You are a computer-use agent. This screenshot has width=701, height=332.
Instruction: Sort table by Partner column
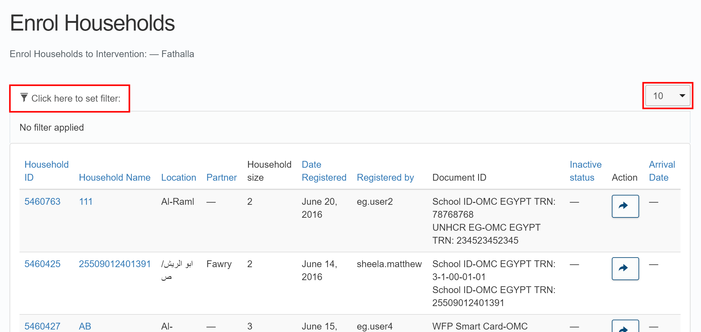tap(221, 178)
